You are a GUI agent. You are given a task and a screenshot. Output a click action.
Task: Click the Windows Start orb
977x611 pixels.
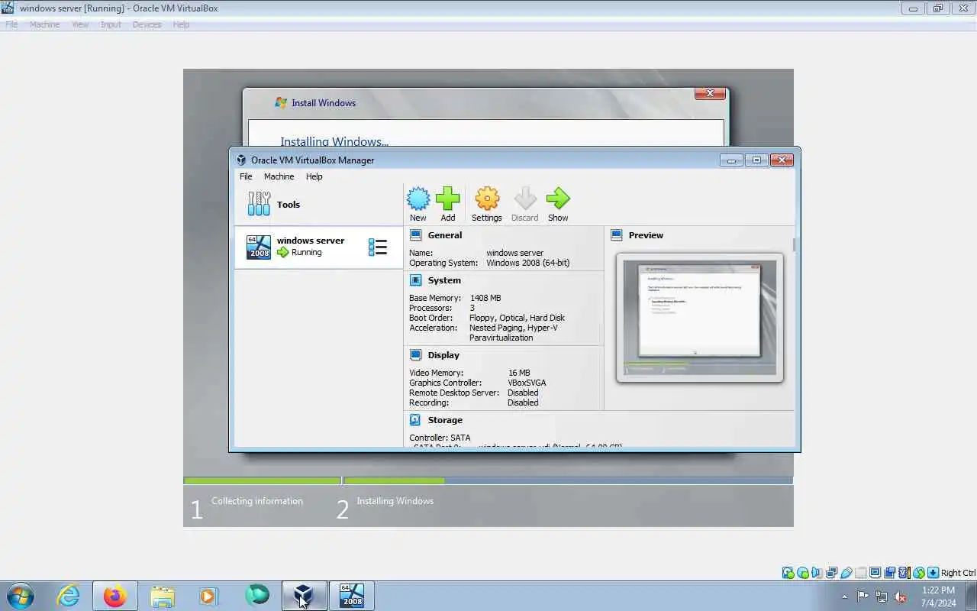tap(20, 596)
